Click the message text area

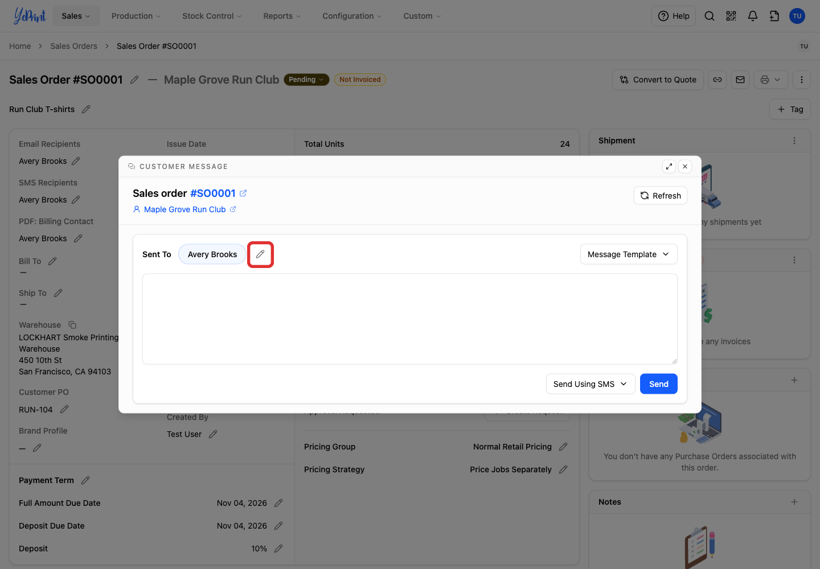click(x=410, y=319)
